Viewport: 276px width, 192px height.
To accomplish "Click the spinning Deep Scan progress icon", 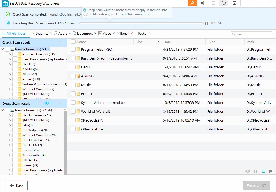I will point(8,23).
